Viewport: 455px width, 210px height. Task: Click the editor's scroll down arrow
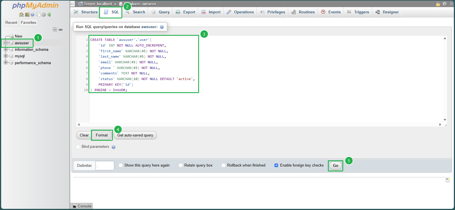coord(445,120)
